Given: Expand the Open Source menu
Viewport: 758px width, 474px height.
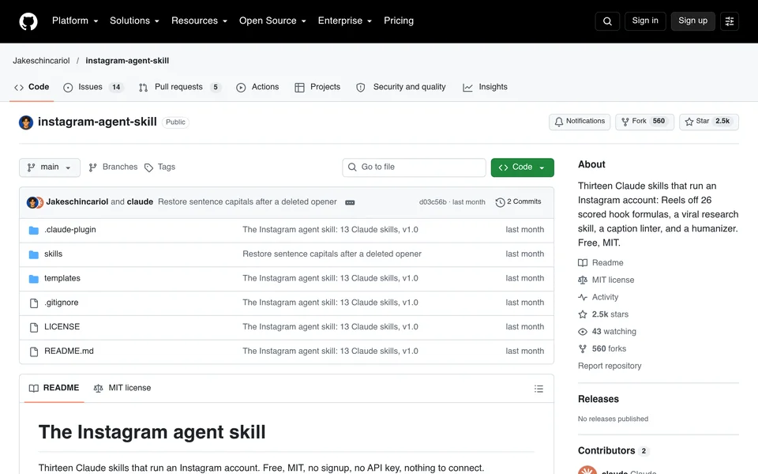Looking at the screenshot, I should click(x=272, y=21).
